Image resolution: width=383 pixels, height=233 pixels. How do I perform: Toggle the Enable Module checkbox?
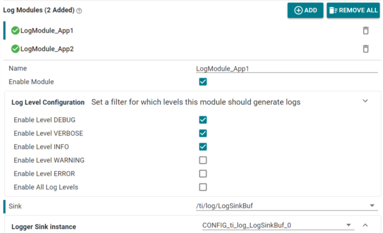coord(203,82)
